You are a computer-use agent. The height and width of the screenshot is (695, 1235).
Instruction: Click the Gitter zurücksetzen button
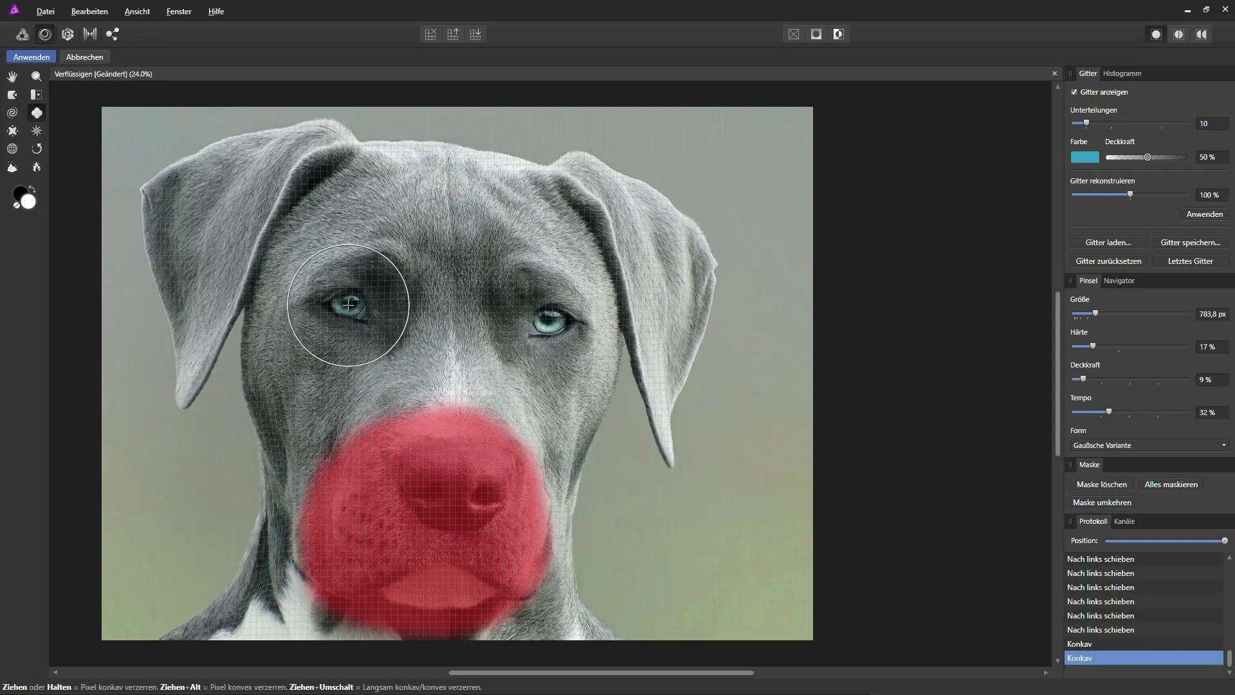coord(1108,261)
